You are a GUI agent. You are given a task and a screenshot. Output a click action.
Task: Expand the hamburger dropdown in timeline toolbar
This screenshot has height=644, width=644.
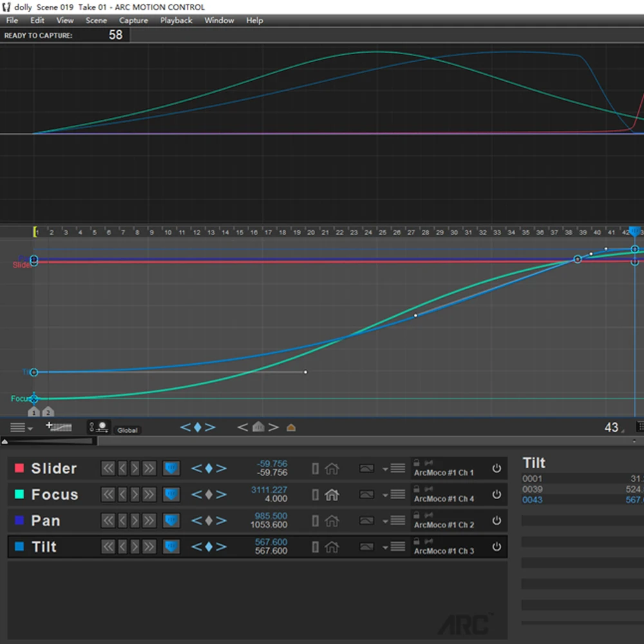[21, 428]
